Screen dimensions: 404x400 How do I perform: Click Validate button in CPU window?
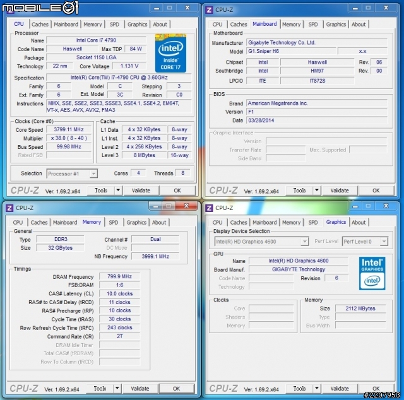(x=141, y=191)
